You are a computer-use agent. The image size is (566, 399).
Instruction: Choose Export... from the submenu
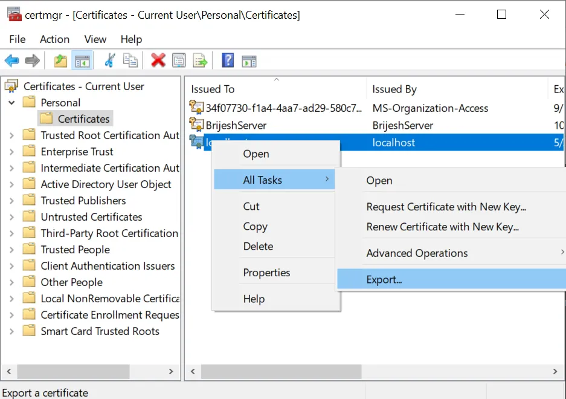(x=384, y=279)
